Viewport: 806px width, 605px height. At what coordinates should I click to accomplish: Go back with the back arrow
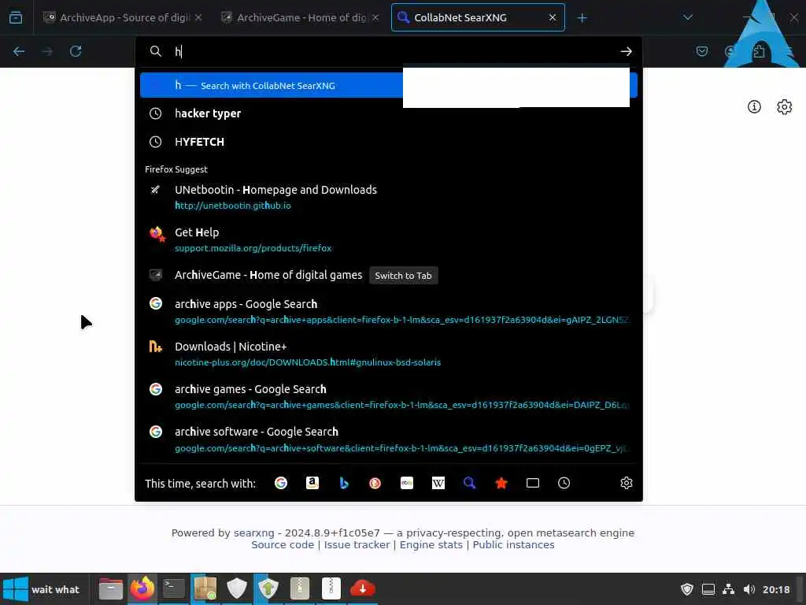click(19, 51)
